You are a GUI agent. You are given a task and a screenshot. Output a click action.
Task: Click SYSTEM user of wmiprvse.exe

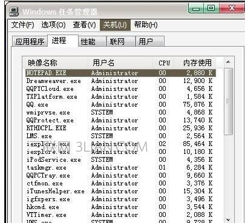pyautogui.click(x=102, y=112)
